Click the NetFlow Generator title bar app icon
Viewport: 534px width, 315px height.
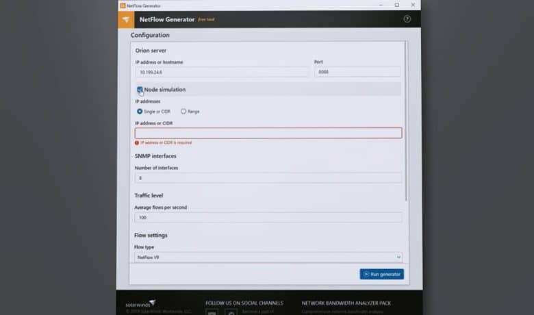pyautogui.click(x=123, y=5)
